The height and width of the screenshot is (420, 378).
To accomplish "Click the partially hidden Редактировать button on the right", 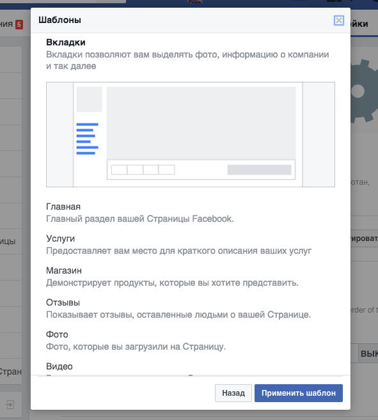I will 365,238.
